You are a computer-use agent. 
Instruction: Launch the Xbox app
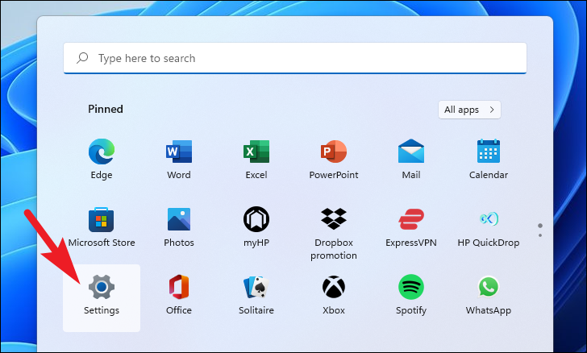334,288
